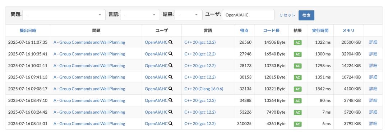Screen dimensions: 388x132
Task: Open problem link in 08:24:42 row
Action: pos(89,112)
